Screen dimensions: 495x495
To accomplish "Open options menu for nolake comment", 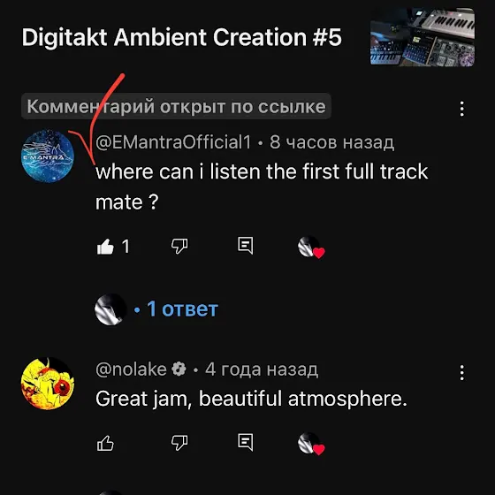I will click(461, 373).
